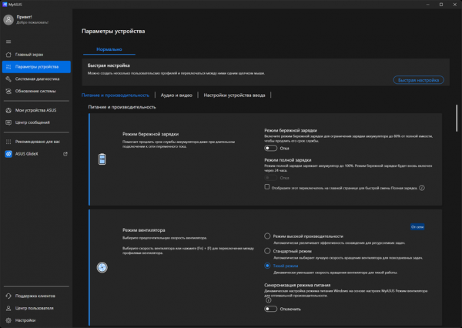Open Рекомендовано для вас page
Screen dimensions: 462x328
36,142
